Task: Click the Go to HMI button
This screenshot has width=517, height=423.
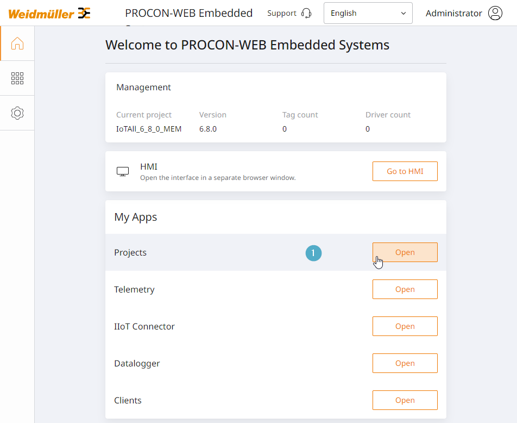Action: (x=405, y=171)
